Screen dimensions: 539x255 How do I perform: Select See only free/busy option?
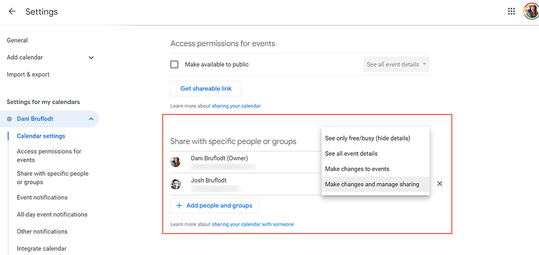click(368, 139)
